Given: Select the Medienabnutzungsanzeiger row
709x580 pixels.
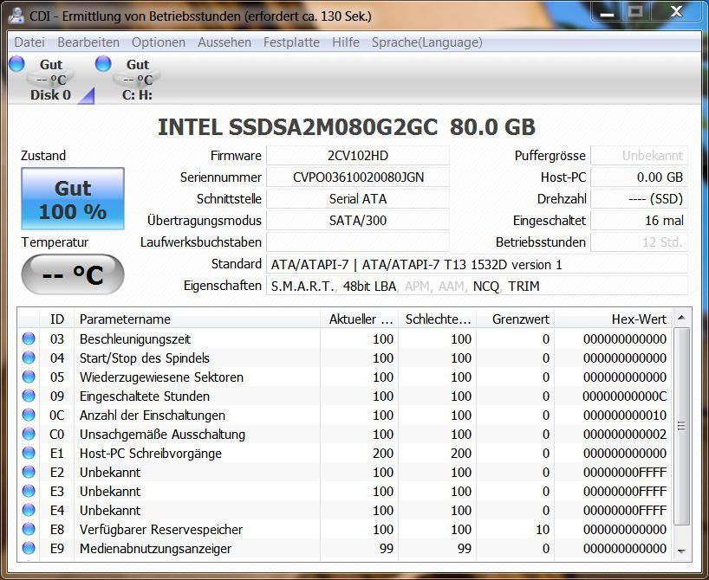Looking at the screenshot, I should 345,548.
